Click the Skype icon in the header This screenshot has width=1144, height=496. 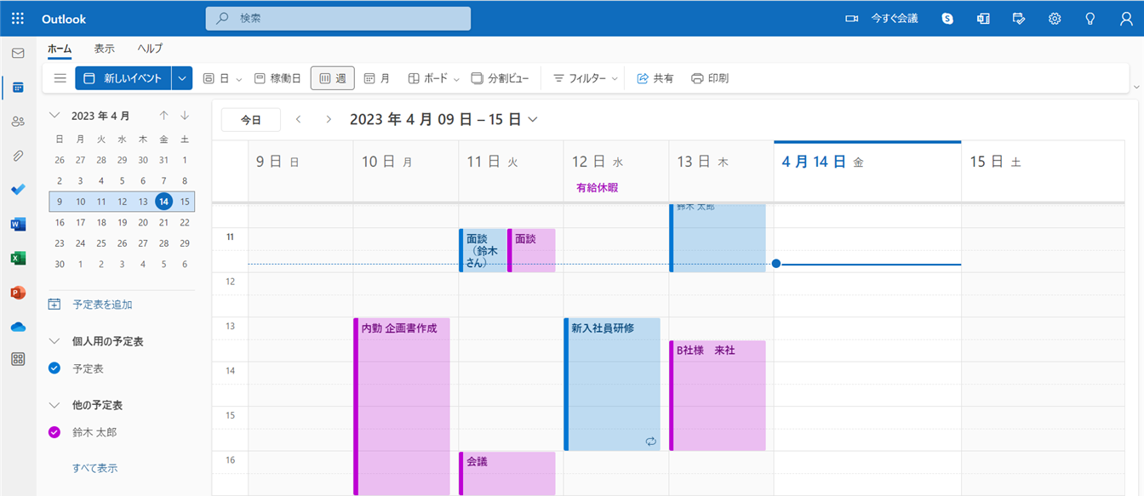[x=947, y=19]
